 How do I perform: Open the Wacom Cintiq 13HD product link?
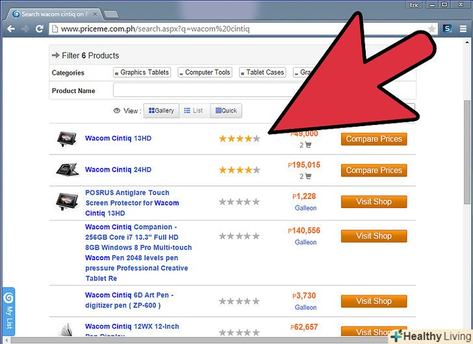[118, 139]
